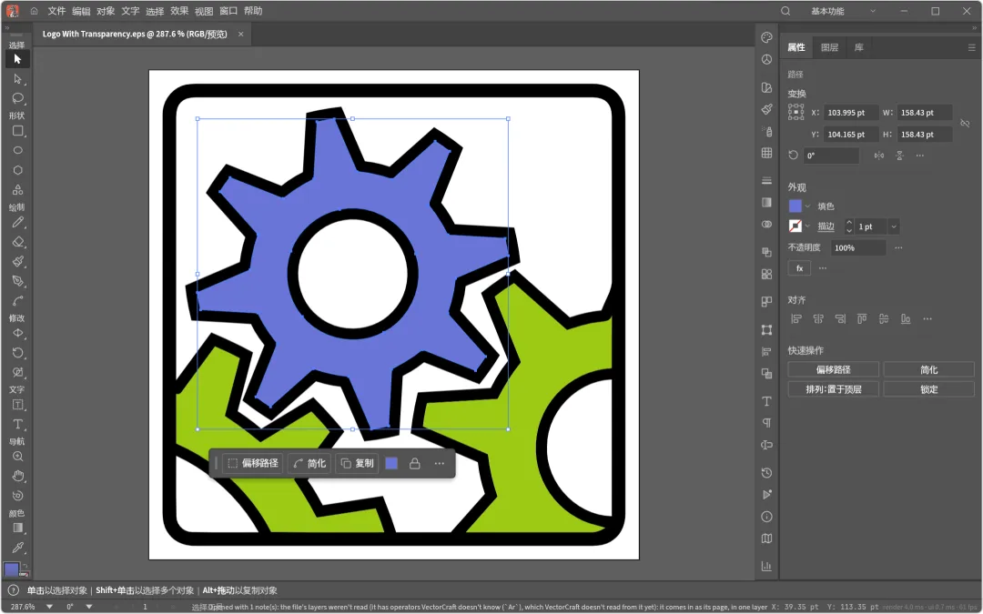Flip horizontally in the transform section
Screen dimensions: 983x614
(879, 156)
